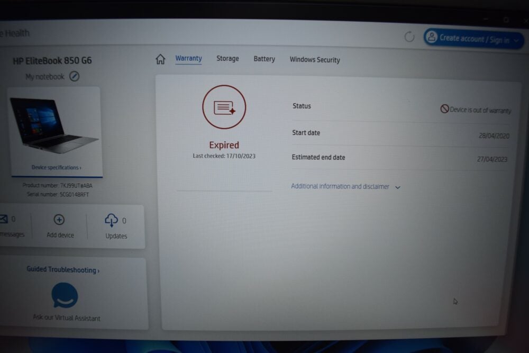Click the out of warranty prohibited icon

pyautogui.click(x=444, y=108)
